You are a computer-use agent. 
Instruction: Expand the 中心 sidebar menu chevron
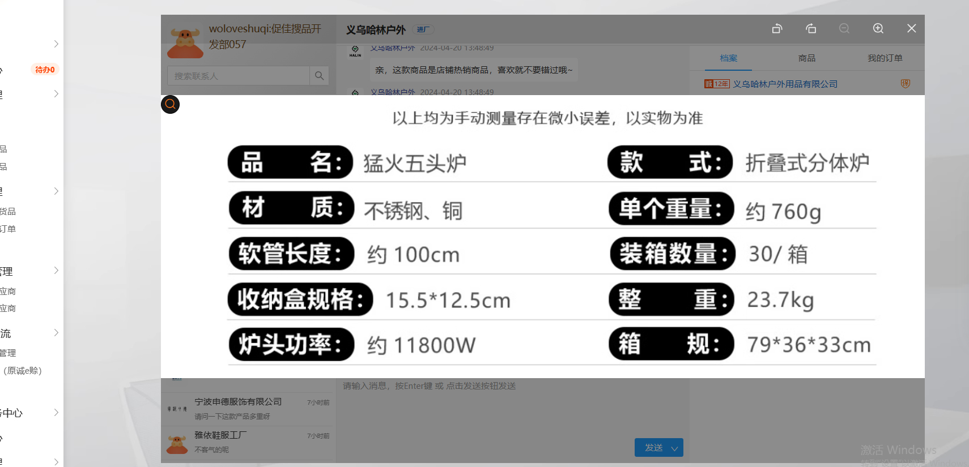tap(56, 412)
